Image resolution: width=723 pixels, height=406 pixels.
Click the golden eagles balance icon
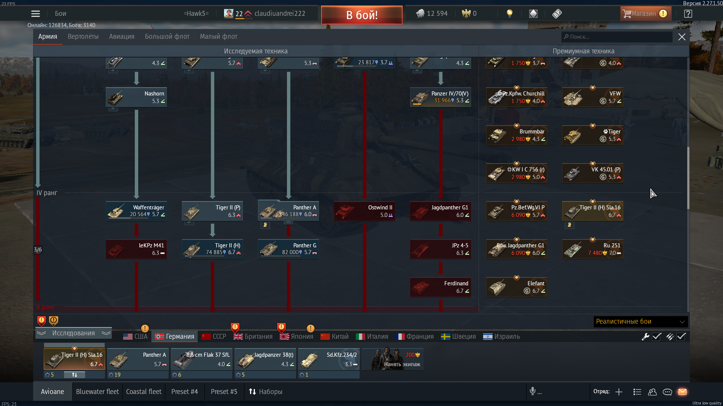click(x=466, y=14)
